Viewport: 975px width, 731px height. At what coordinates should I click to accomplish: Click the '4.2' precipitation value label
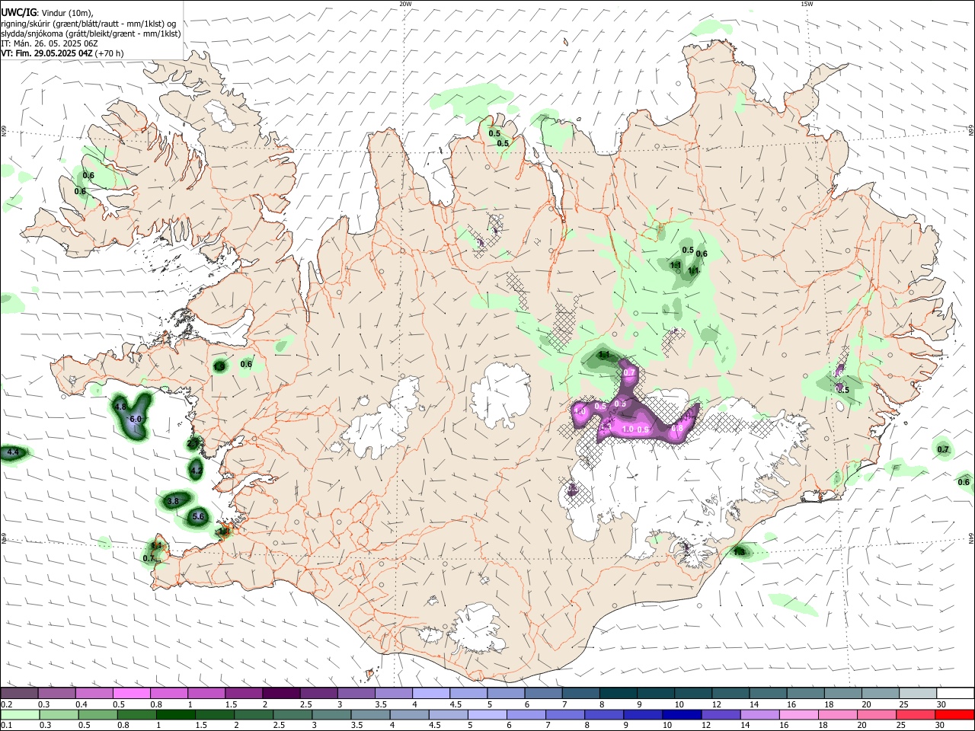coord(197,471)
